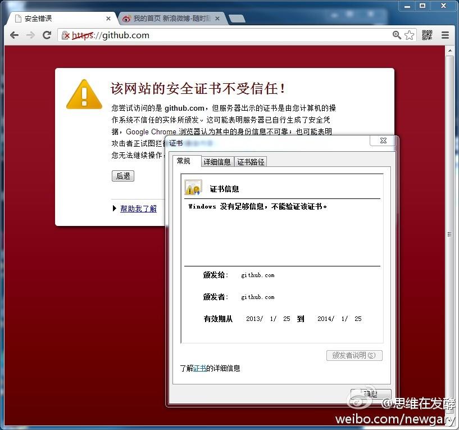Click the browser back arrow icon
The width and height of the screenshot is (459, 430).
click(15, 35)
